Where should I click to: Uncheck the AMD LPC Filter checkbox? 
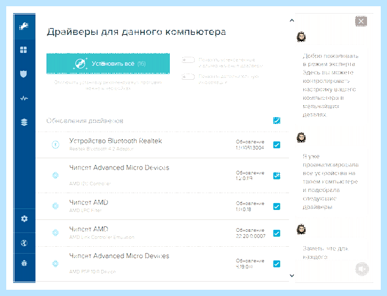coord(277,206)
